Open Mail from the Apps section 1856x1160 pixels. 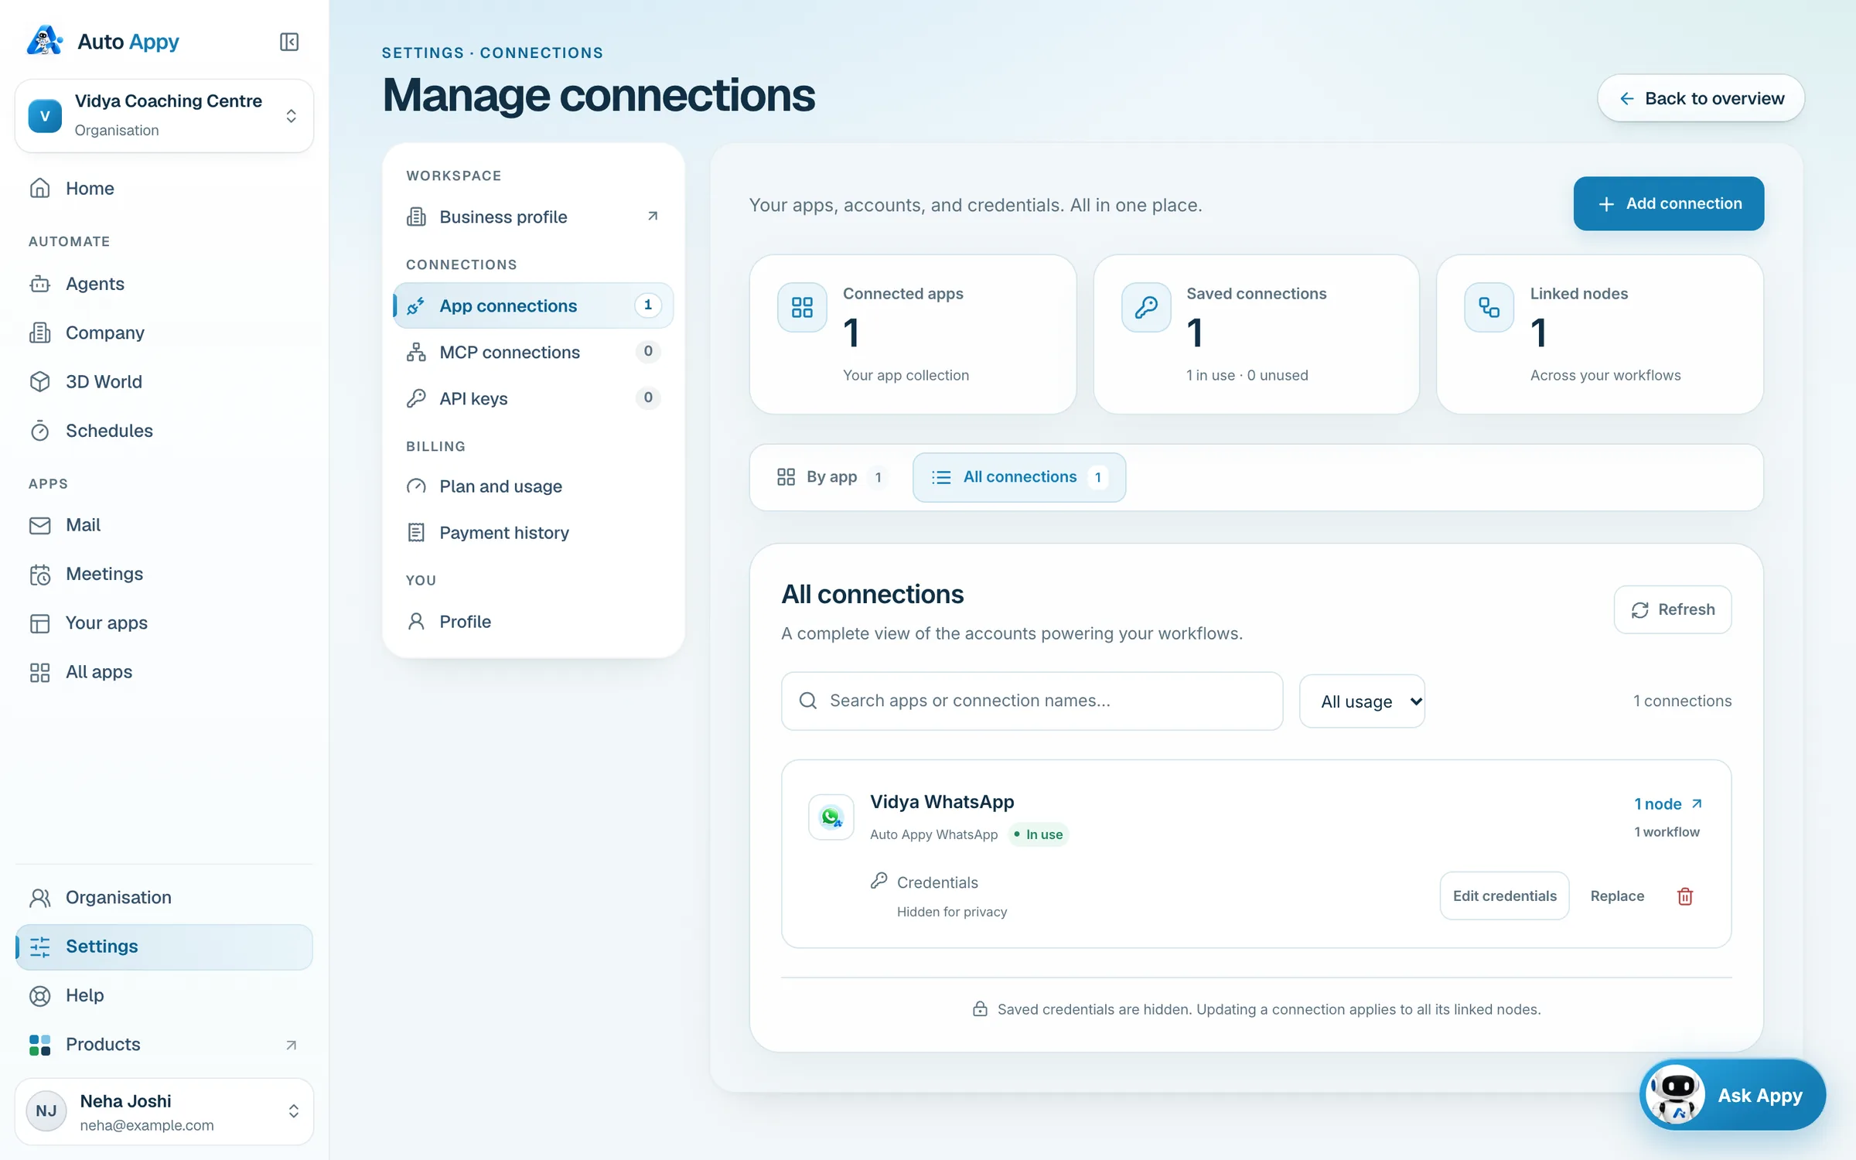click(x=164, y=525)
